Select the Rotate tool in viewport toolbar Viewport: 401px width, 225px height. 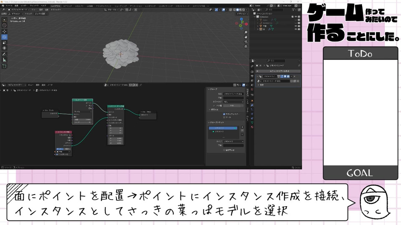click(x=4, y=37)
